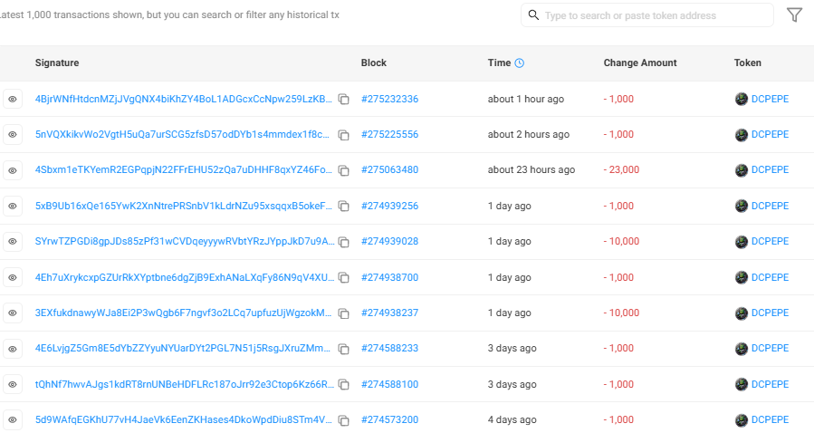The height and width of the screenshot is (433, 814).
Task: Open DCPEPE token in about 1 hour ago row
Action: tap(770, 99)
